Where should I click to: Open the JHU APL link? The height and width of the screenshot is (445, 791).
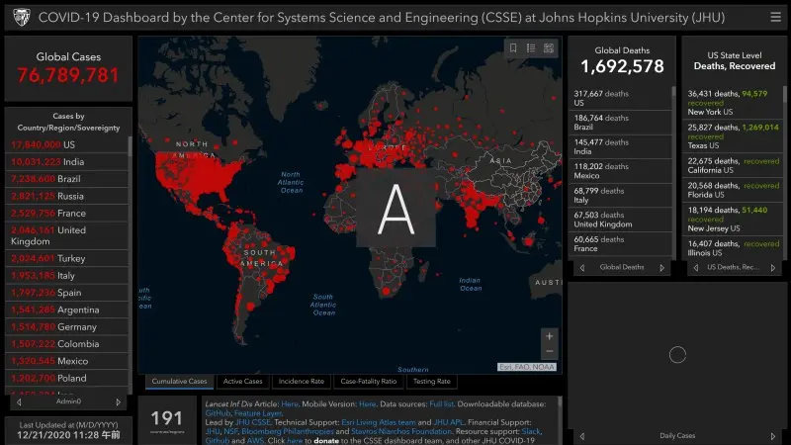[449, 422]
